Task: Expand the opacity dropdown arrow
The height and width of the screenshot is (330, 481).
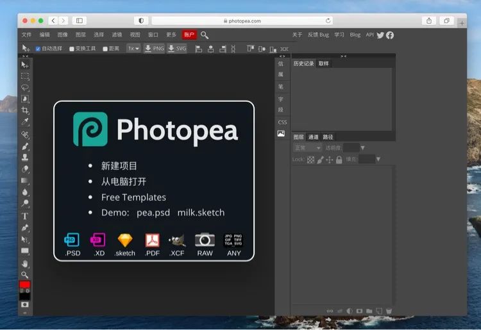Action: point(362,148)
